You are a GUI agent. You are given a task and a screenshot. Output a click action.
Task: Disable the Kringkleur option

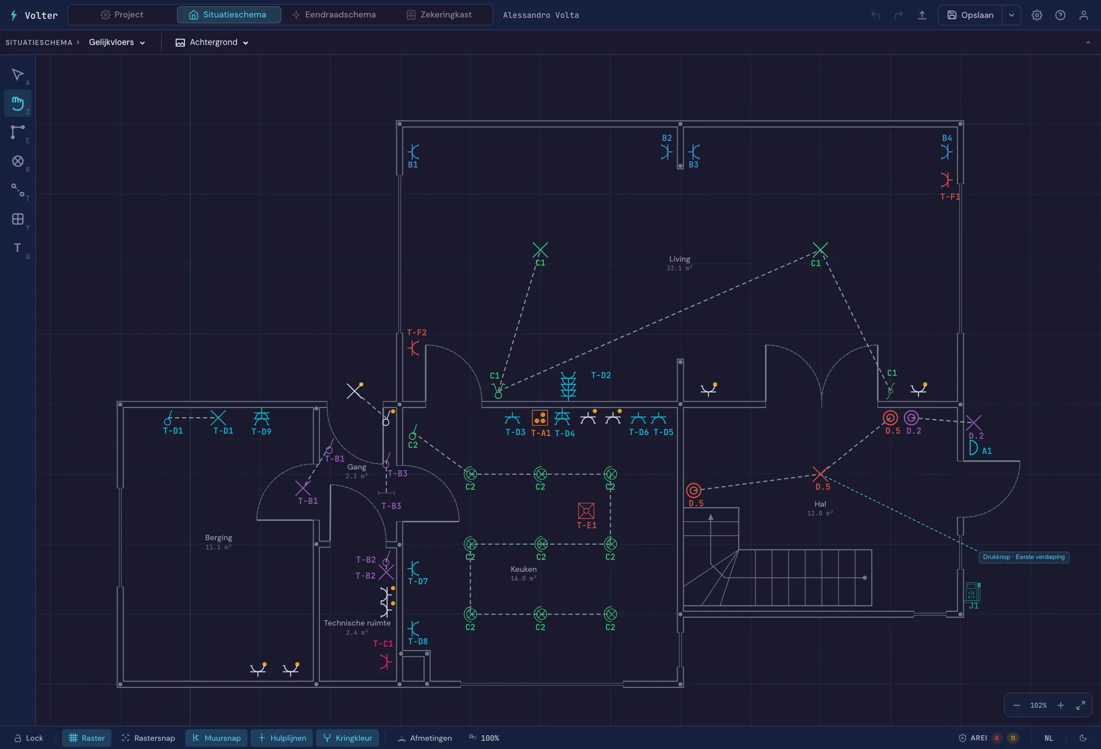coord(348,738)
